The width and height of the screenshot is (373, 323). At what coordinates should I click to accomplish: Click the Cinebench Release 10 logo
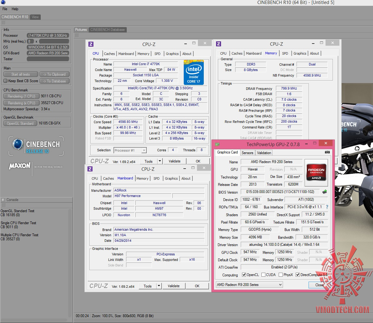(x=36, y=146)
